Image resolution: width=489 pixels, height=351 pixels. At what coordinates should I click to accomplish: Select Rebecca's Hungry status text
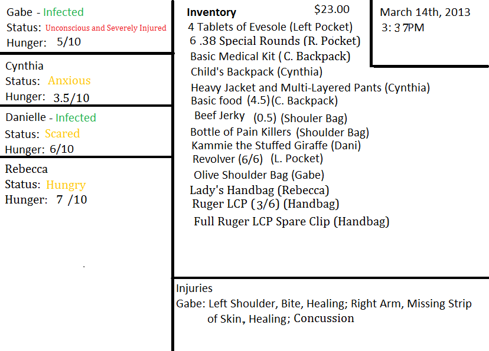[x=66, y=185]
